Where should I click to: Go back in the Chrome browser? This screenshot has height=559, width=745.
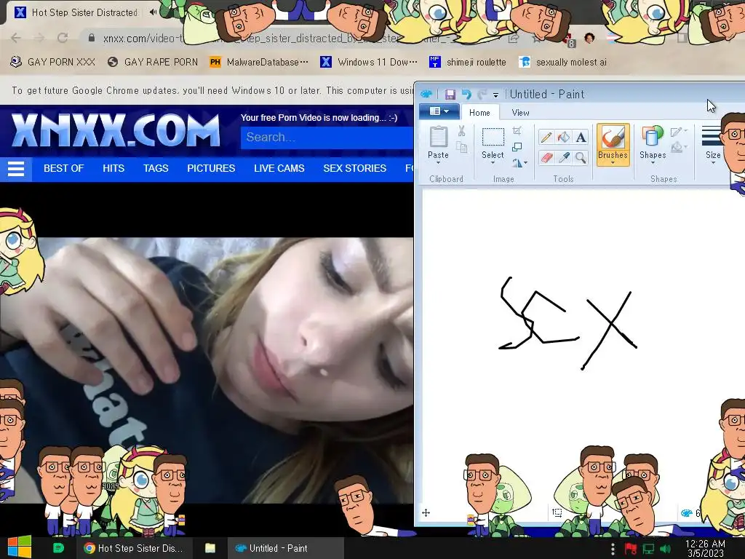(x=16, y=38)
